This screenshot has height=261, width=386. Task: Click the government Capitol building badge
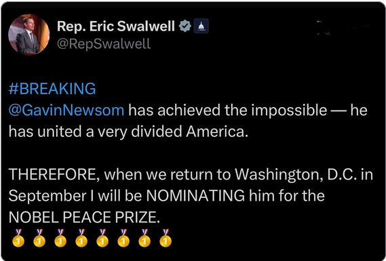(x=201, y=26)
